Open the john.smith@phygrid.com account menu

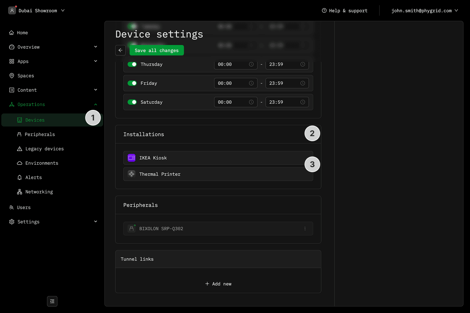tap(424, 10)
